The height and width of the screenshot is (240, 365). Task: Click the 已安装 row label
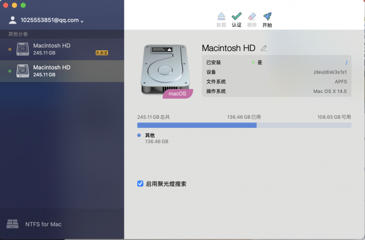click(x=214, y=62)
